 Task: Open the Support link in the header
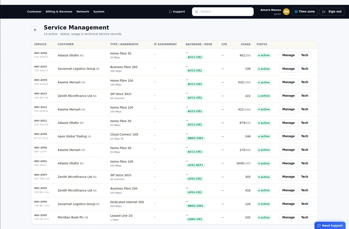tap(177, 12)
